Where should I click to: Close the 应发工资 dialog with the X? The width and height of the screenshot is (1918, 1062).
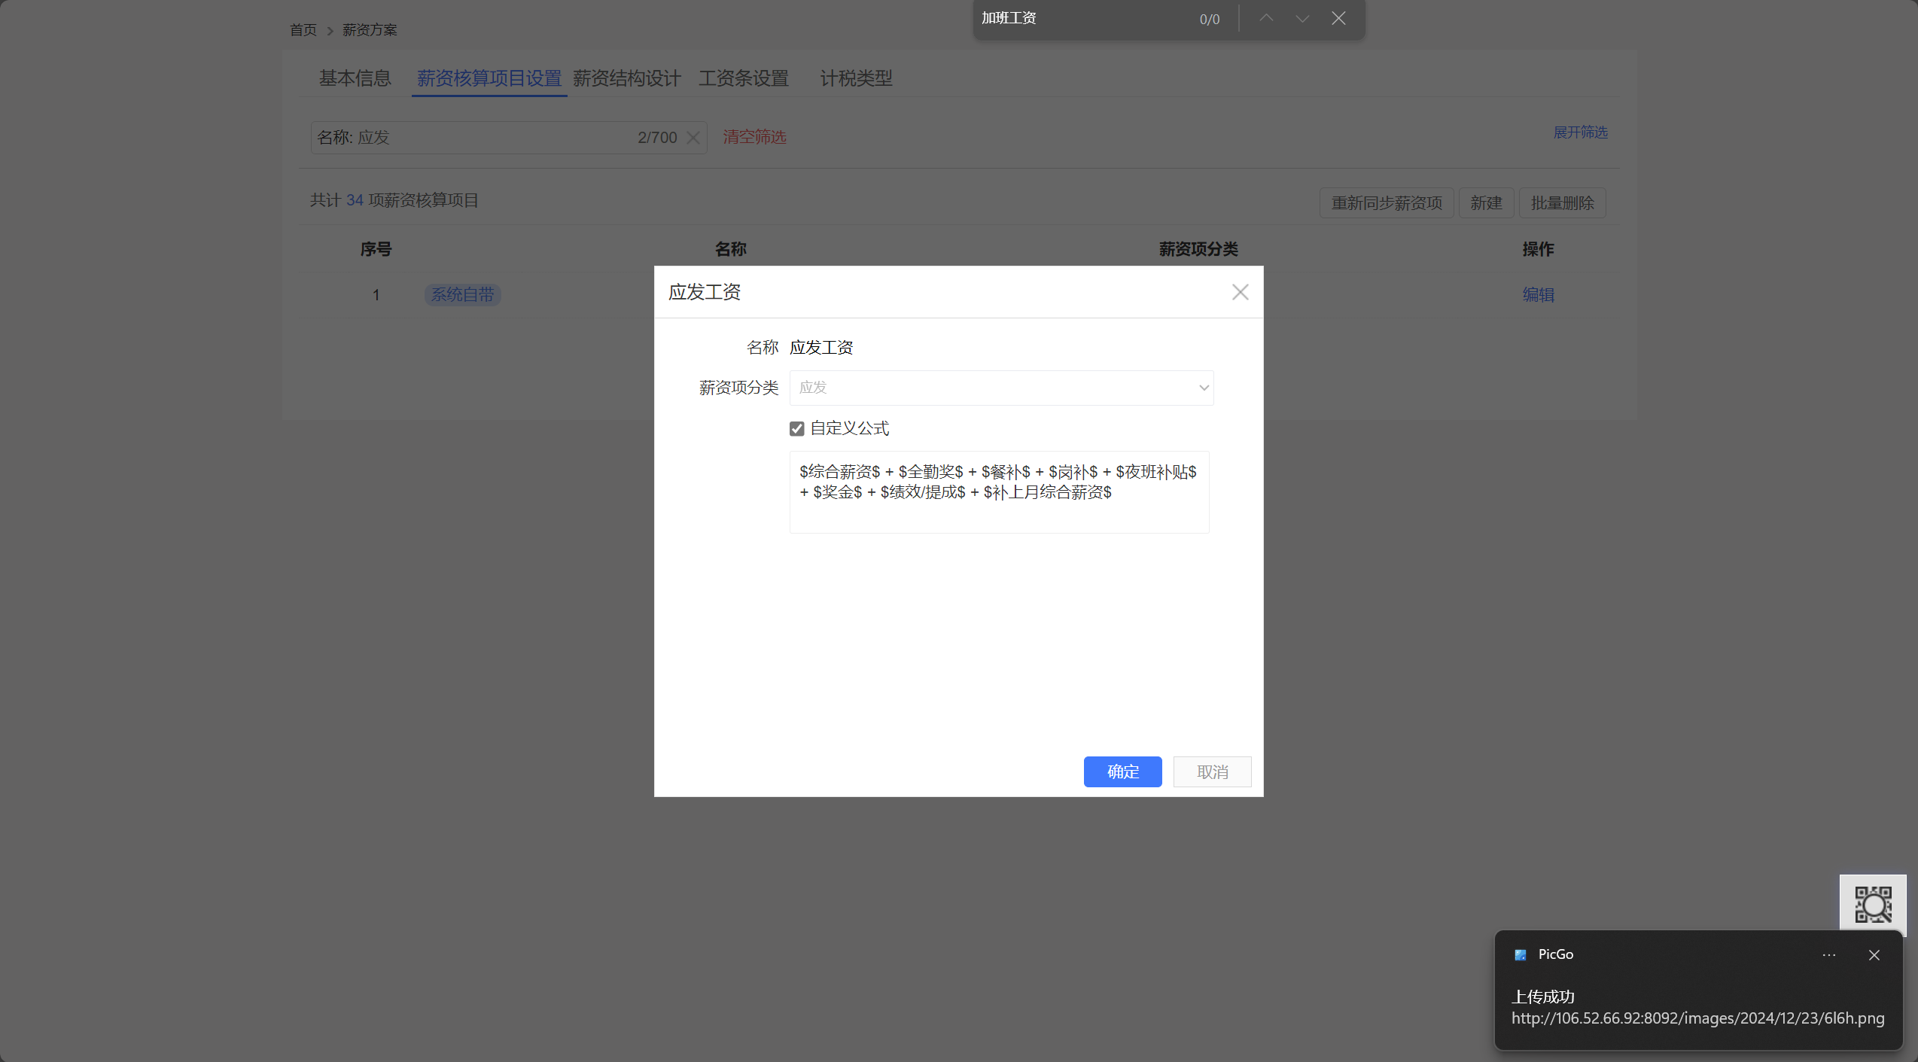1240,292
